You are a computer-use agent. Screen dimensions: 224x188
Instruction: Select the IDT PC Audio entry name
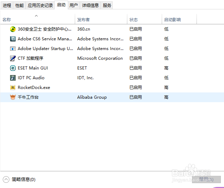click(x=31, y=77)
